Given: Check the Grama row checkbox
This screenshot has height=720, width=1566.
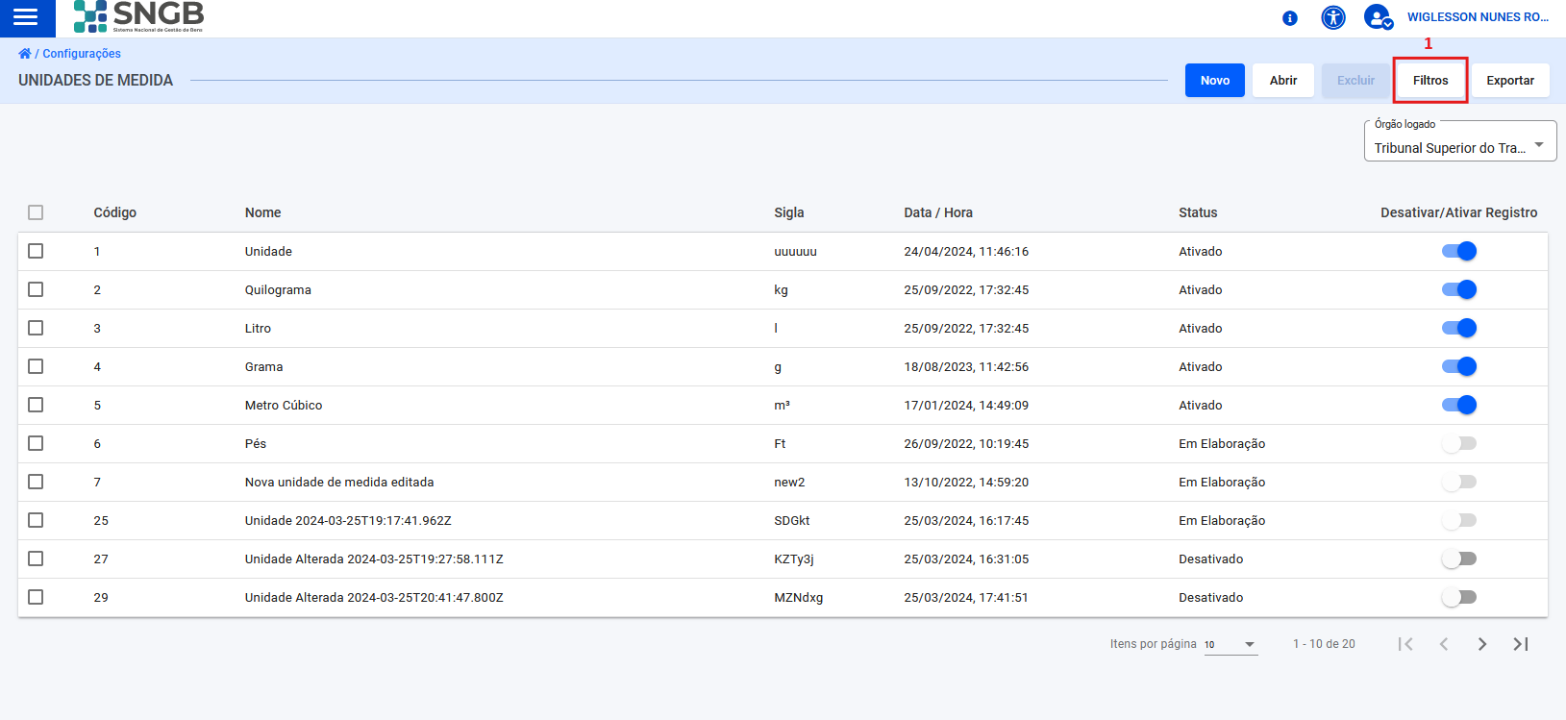Looking at the screenshot, I should pyautogui.click(x=36, y=366).
